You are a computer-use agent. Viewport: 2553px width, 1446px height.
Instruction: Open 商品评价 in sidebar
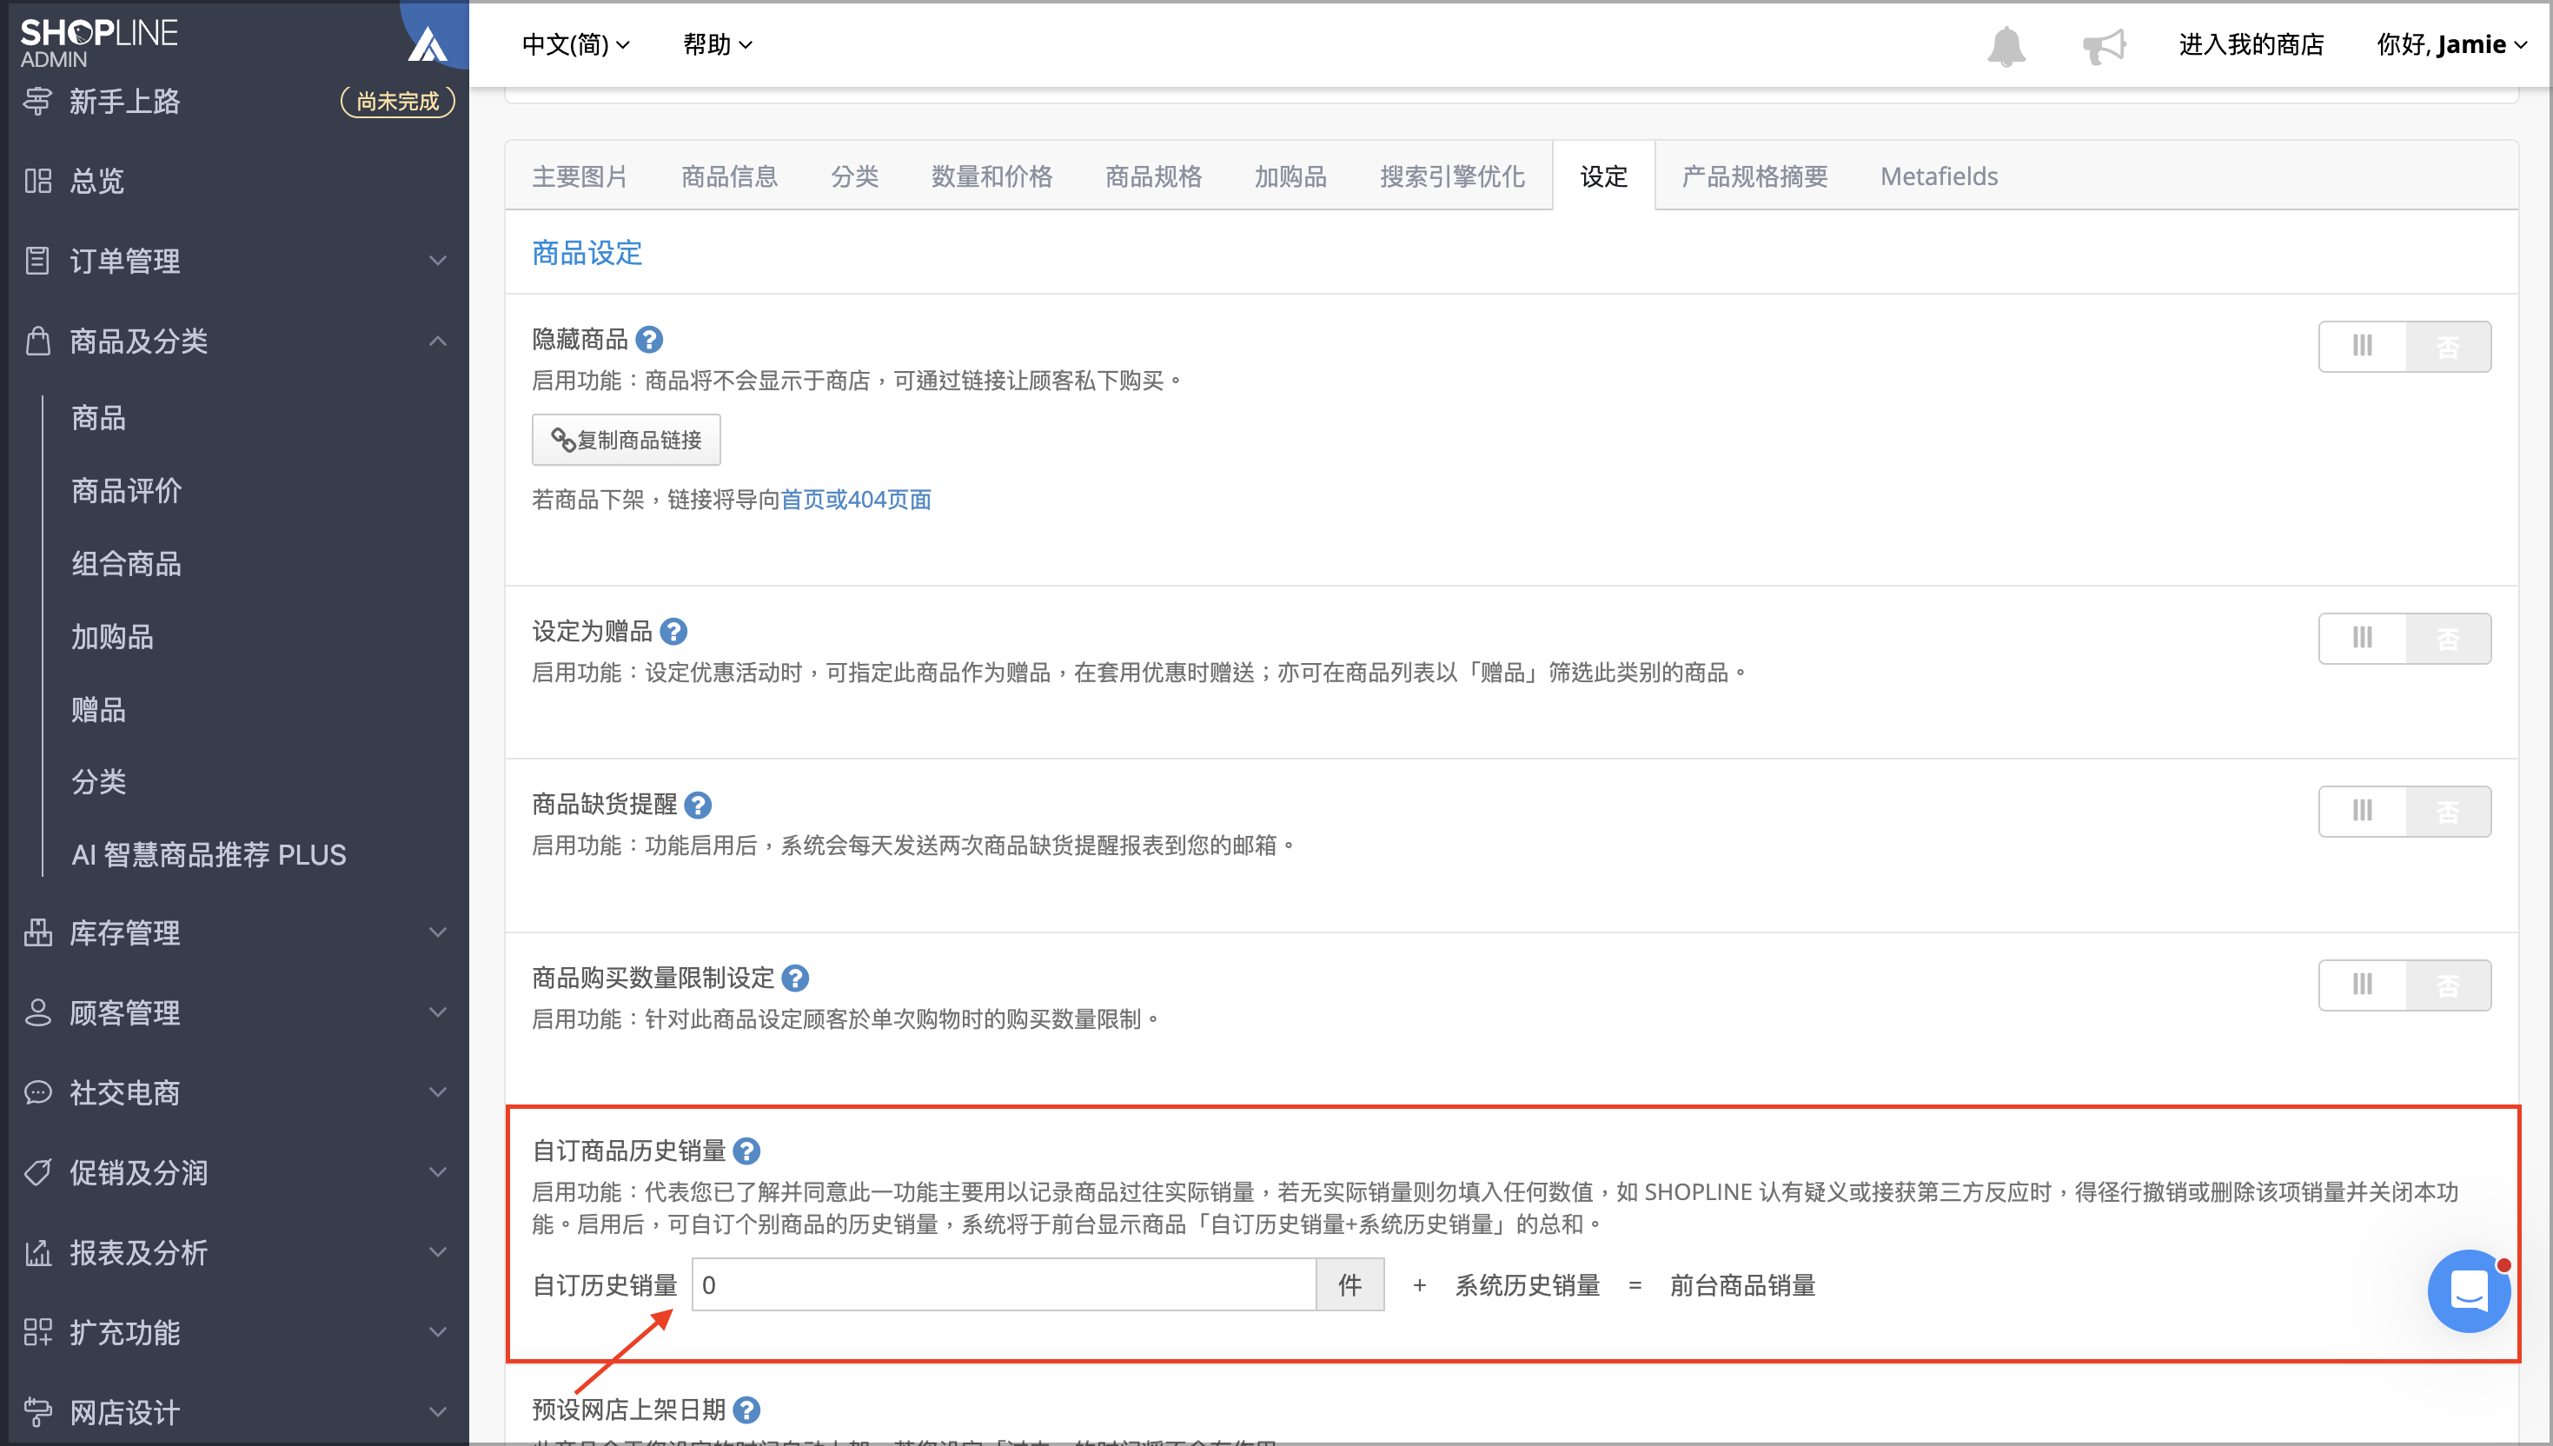pyautogui.click(x=126, y=491)
